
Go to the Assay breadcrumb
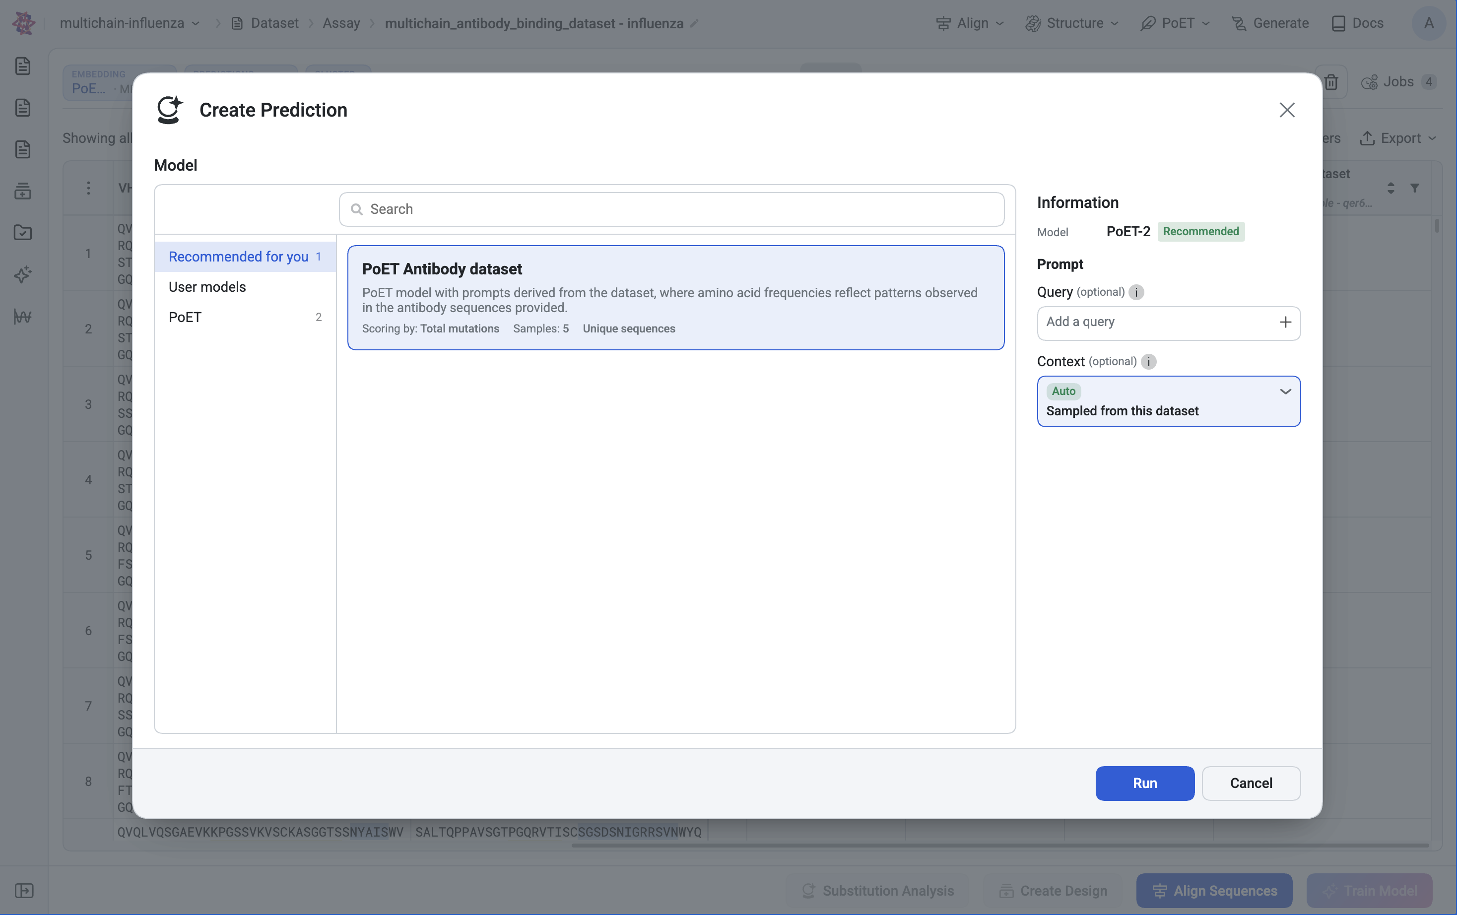341,24
